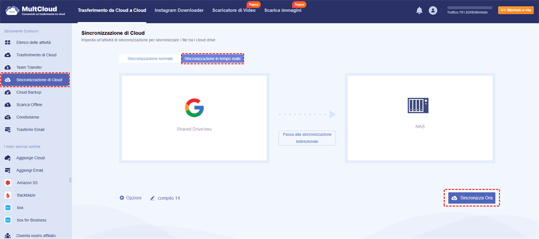Image resolution: width=539 pixels, height=239 pixels.
Task: Switch to Sincronizzazione normale mode
Action: 150,59
